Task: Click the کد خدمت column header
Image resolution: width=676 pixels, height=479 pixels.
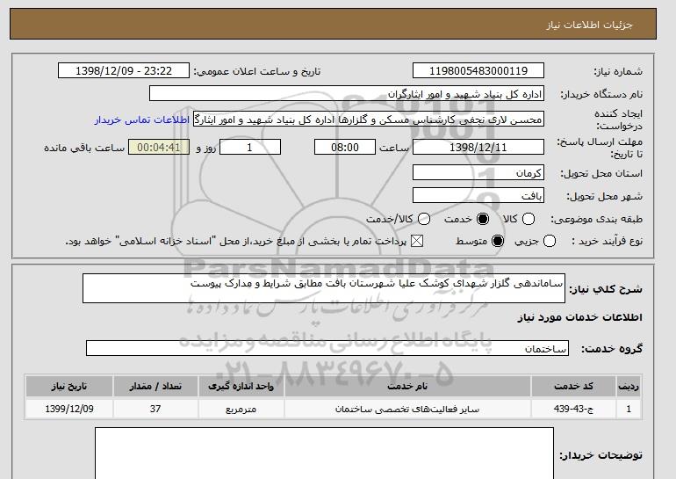Action: click(573, 386)
